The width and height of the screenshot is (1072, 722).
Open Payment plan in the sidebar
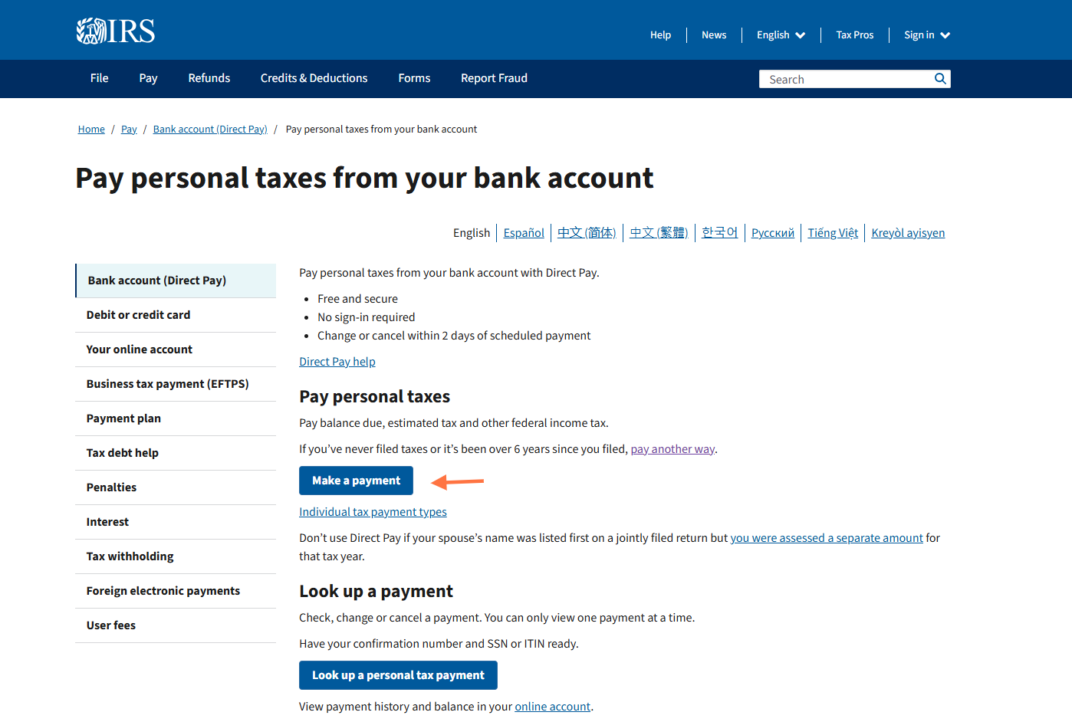pos(176,418)
